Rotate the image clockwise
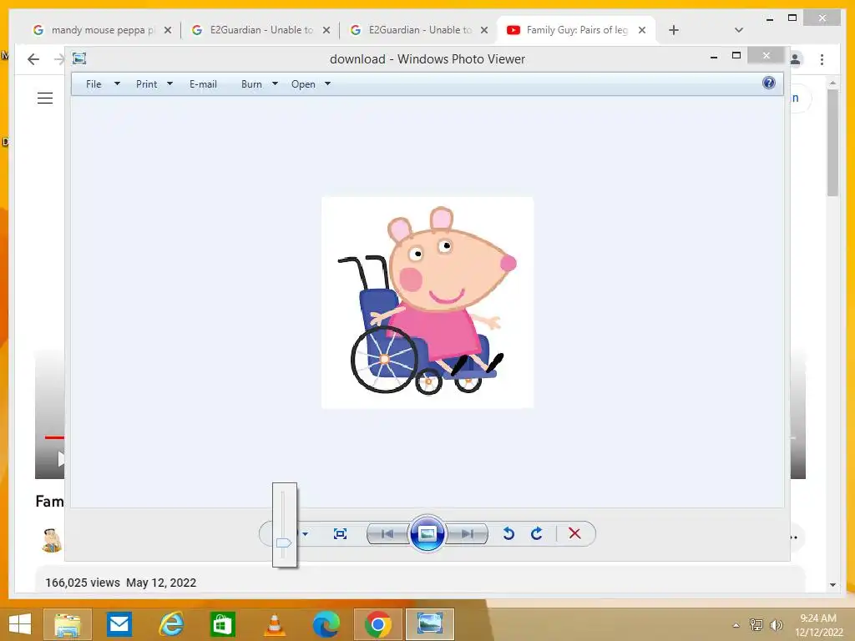 pyautogui.click(x=537, y=533)
